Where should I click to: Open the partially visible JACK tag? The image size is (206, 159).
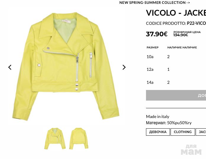[x=201, y=132]
